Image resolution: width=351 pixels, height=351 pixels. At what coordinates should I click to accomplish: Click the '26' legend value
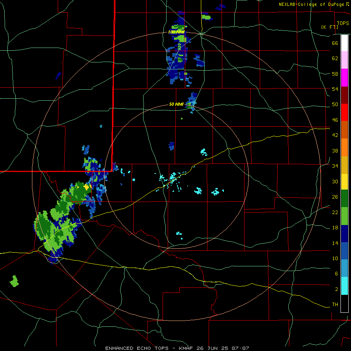(335, 197)
